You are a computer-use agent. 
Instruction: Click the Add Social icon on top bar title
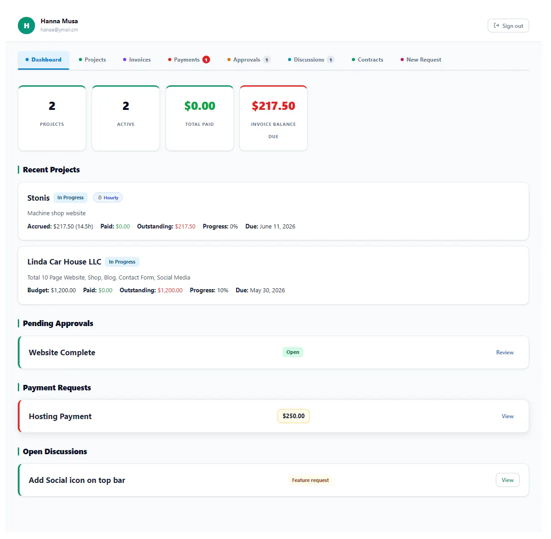click(x=77, y=480)
